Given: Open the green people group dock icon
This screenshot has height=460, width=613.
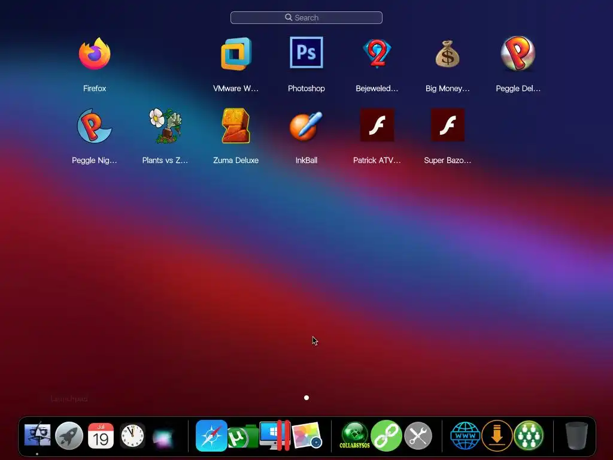Looking at the screenshot, I should point(529,435).
